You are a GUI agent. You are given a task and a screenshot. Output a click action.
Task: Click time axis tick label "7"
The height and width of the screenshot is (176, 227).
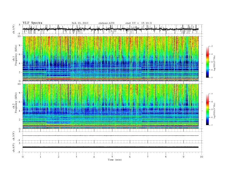click(x=148, y=157)
